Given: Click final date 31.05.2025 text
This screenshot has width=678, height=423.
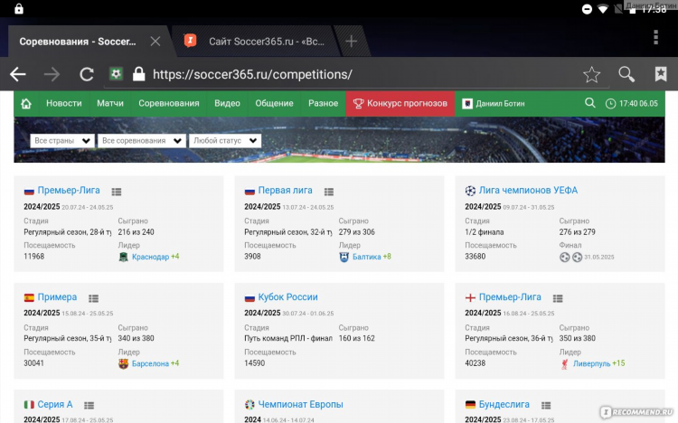Looking at the screenshot, I should pyautogui.click(x=598, y=258).
